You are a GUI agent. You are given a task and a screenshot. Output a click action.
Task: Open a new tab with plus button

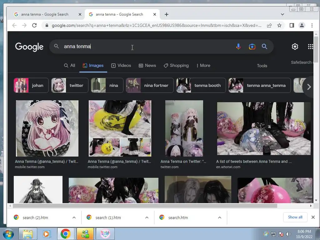pyautogui.click(x=167, y=14)
